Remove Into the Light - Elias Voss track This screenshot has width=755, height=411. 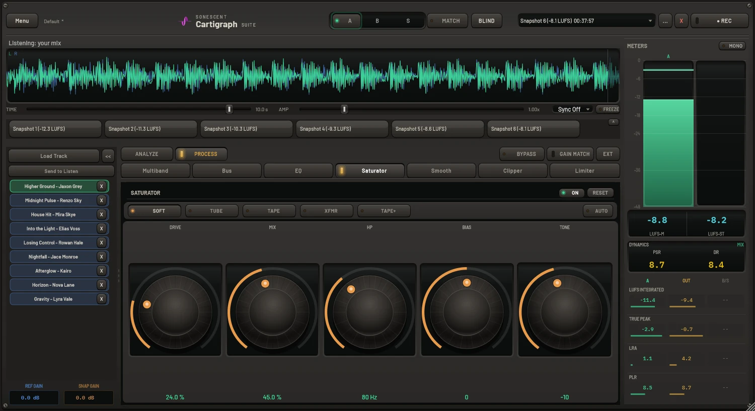(101, 228)
